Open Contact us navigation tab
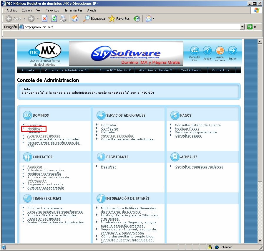Screen dimensions: 264x251 pos(220,70)
